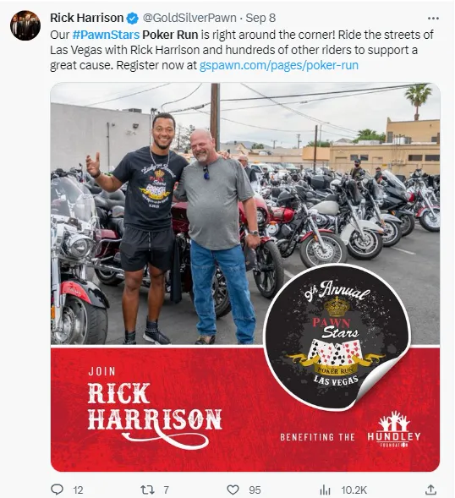The width and height of the screenshot is (455, 498).
Task: Follow the gspawn.com/pages/poker-run link
Action: 278,65
